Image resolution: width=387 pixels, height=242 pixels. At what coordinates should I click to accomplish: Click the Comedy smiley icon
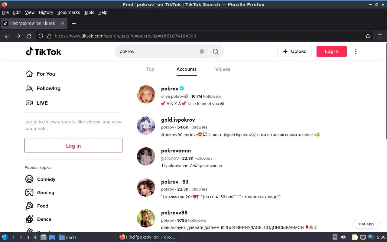29,179
